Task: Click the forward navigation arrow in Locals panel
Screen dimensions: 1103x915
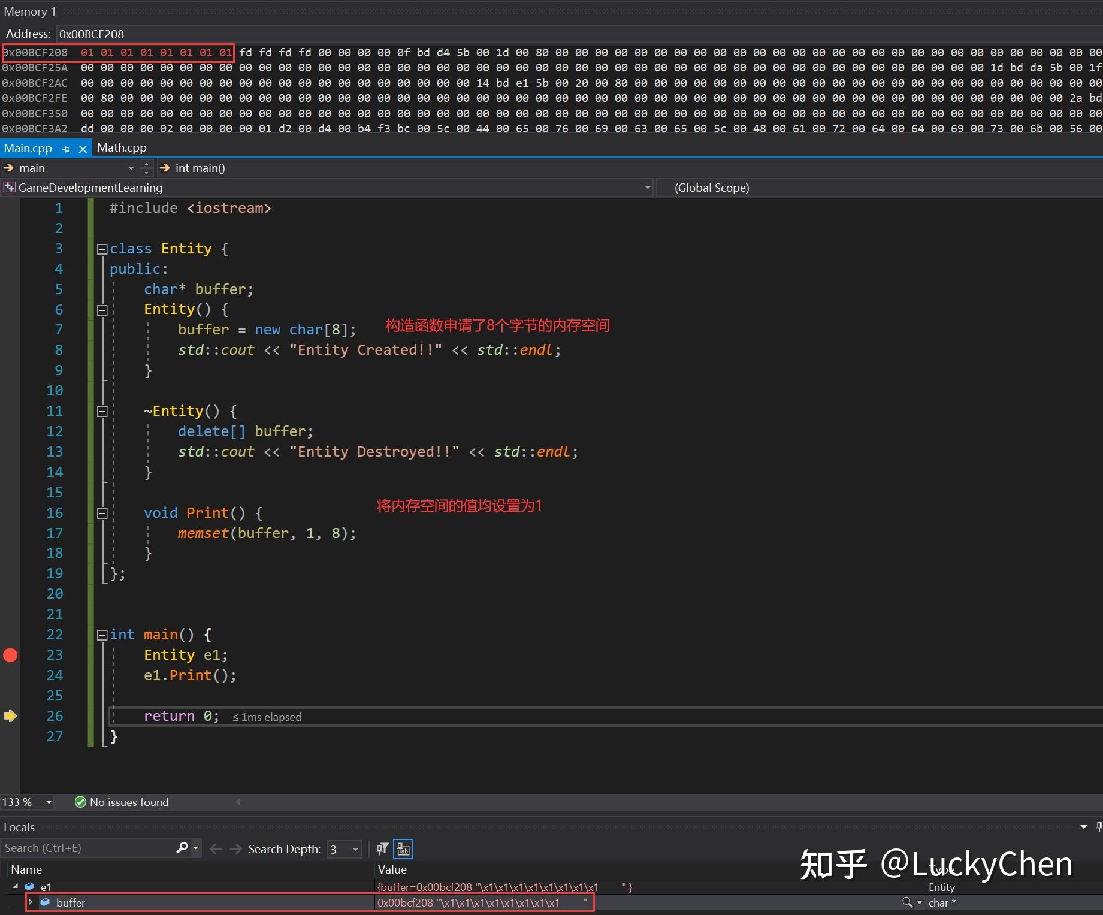Action: pos(235,849)
